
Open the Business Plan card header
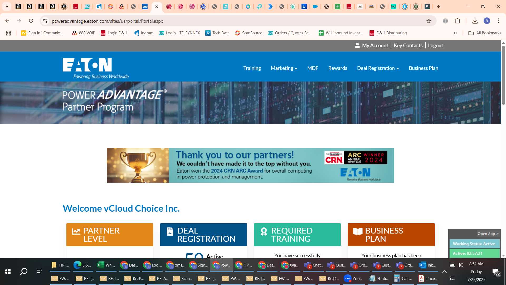pyautogui.click(x=391, y=235)
